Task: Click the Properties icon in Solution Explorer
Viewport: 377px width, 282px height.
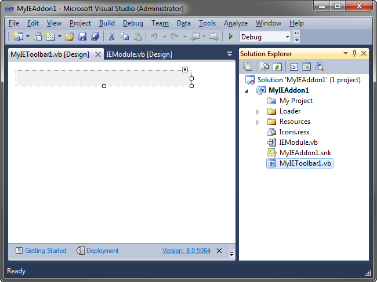Action: pos(248,67)
